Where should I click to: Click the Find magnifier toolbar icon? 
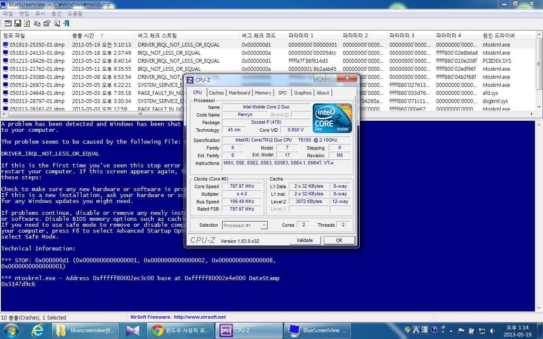point(56,23)
